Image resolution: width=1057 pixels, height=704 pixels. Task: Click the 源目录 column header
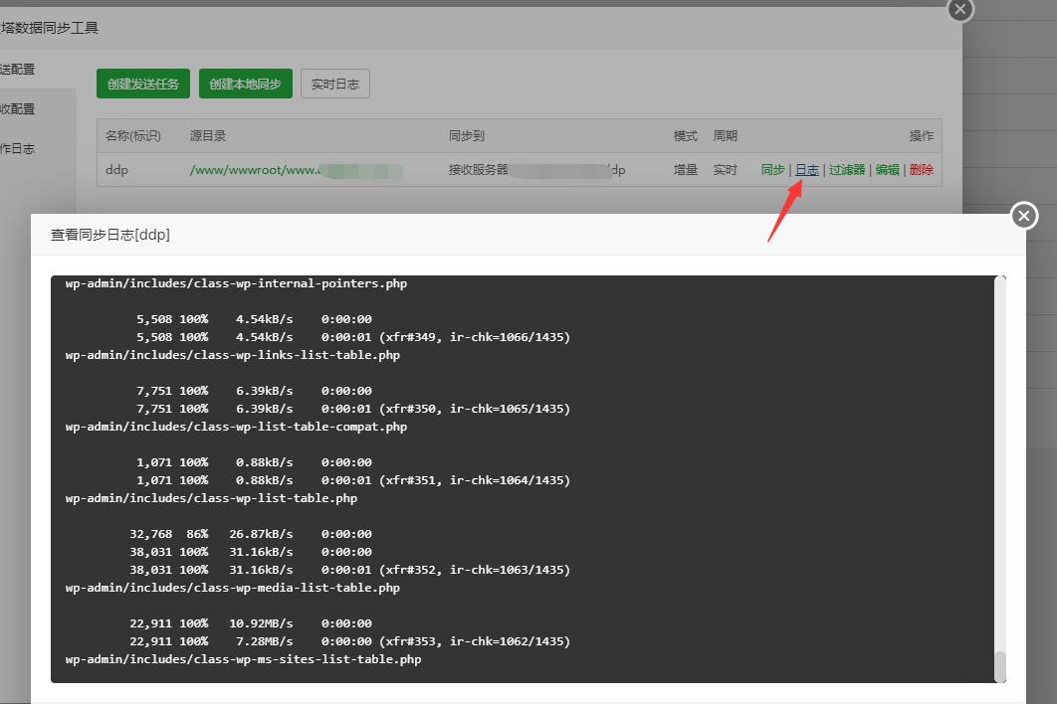tap(208, 136)
